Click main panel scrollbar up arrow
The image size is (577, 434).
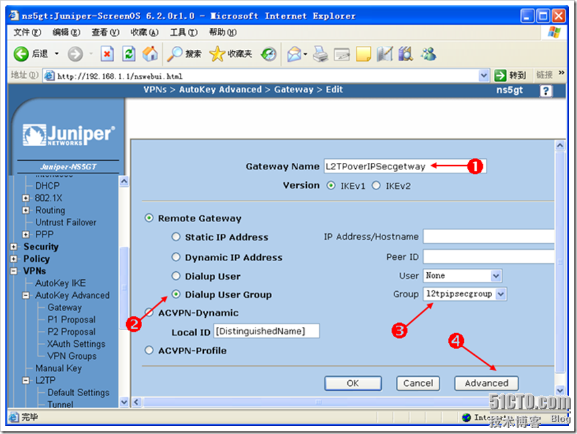coord(560,145)
